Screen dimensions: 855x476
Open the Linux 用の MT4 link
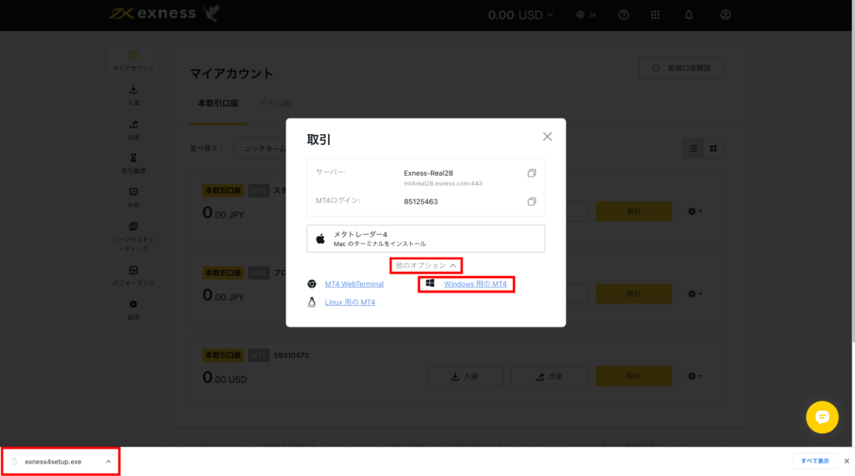pyautogui.click(x=350, y=303)
